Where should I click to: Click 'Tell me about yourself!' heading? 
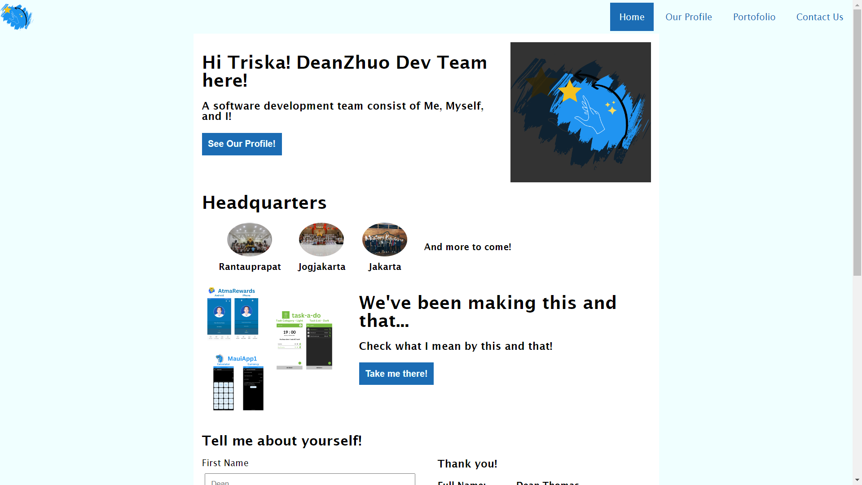pyautogui.click(x=282, y=441)
